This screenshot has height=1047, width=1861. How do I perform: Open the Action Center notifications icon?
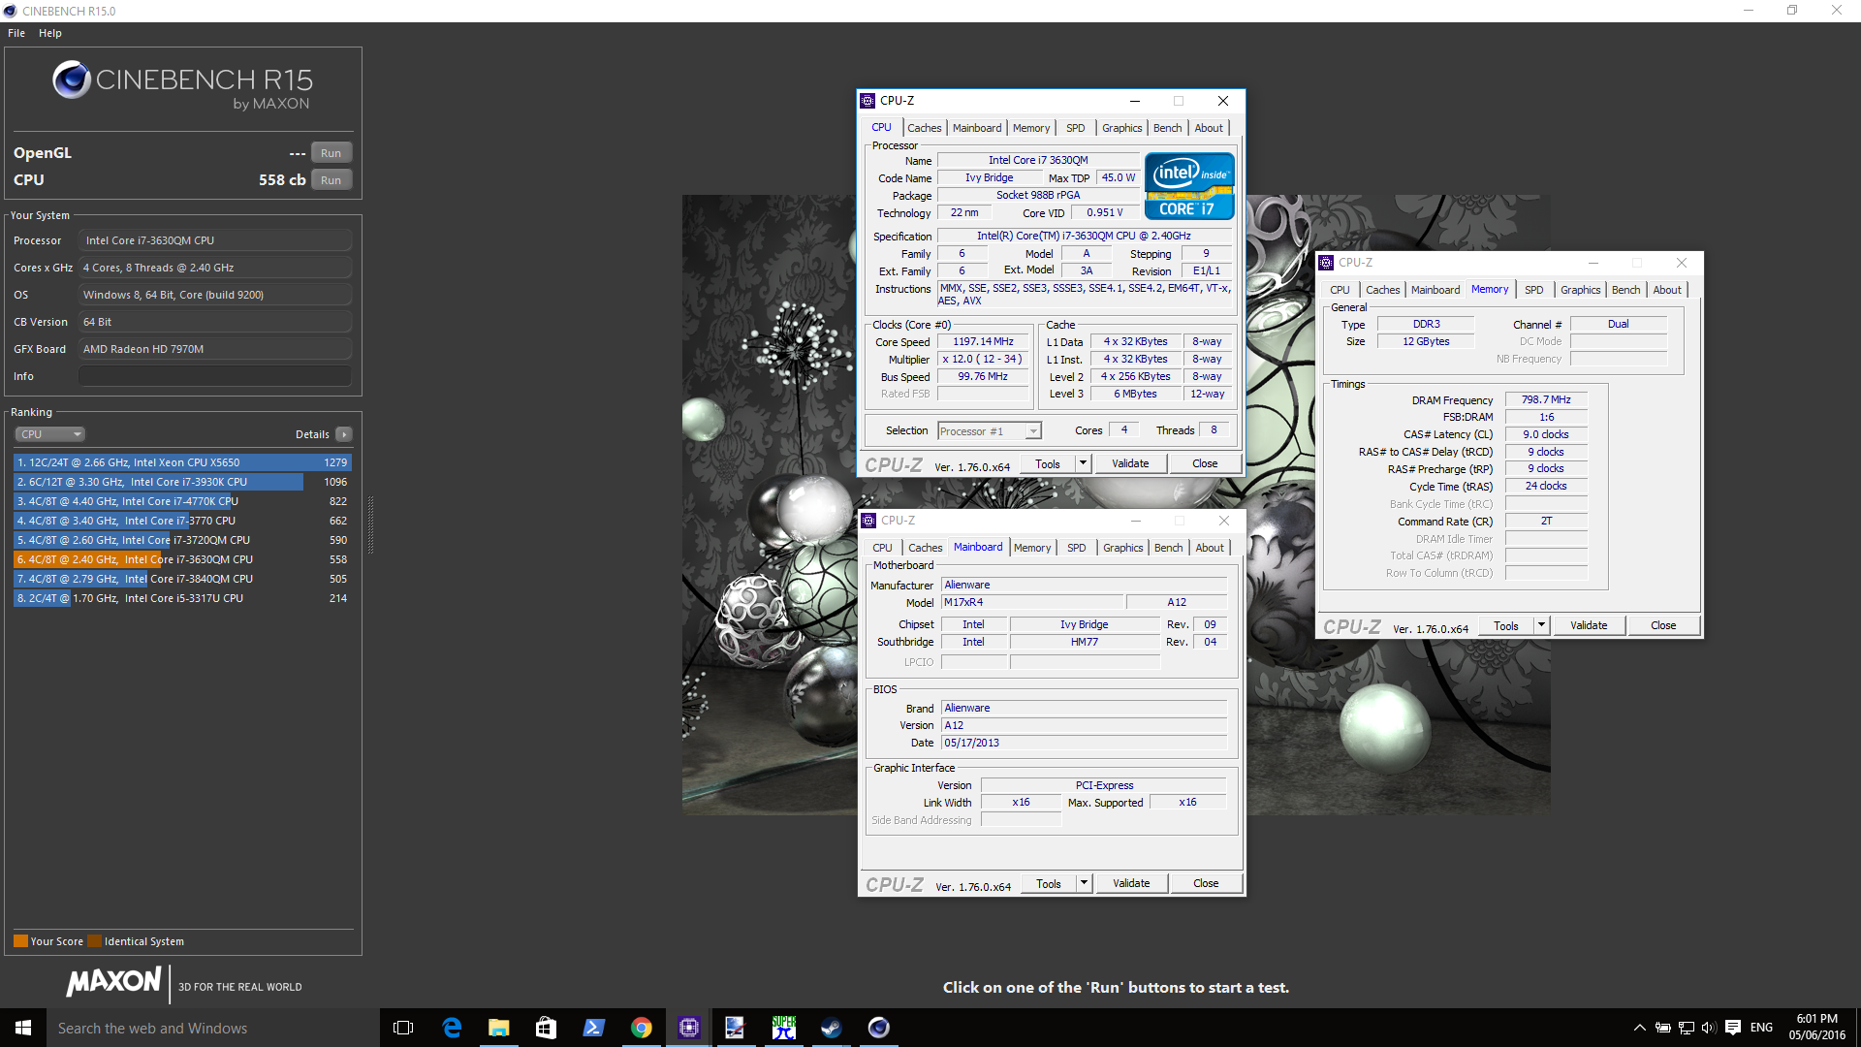(1733, 1028)
